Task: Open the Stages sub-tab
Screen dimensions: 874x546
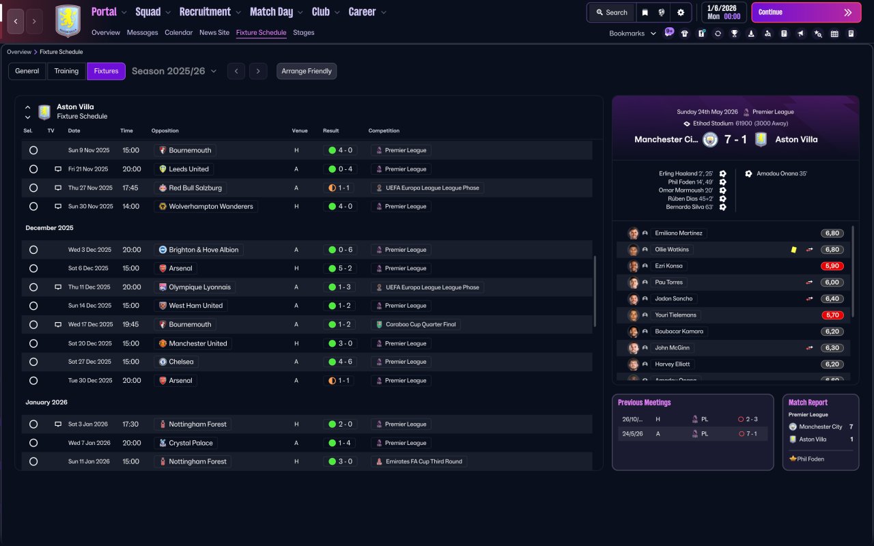Action: point(304,33)
